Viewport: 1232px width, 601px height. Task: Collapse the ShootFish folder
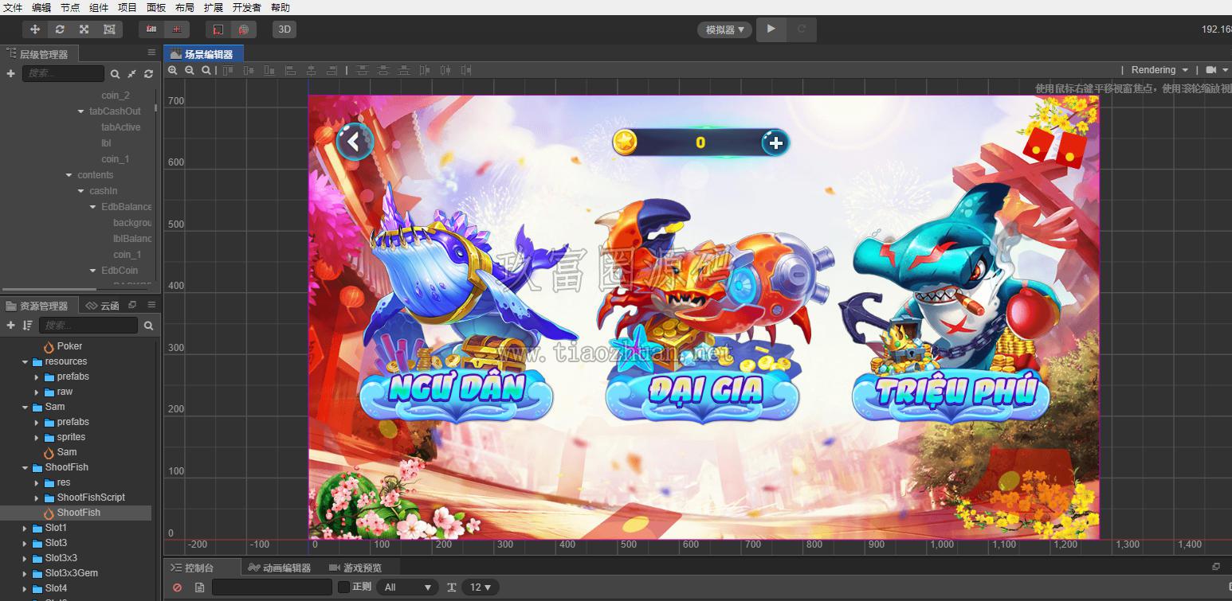coord(26,467)
